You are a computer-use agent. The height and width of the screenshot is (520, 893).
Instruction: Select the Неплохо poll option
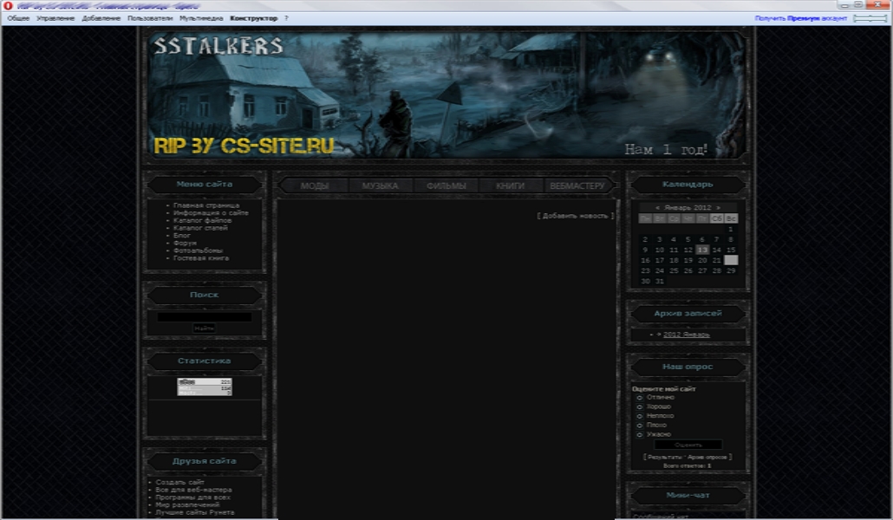(640, 416)
